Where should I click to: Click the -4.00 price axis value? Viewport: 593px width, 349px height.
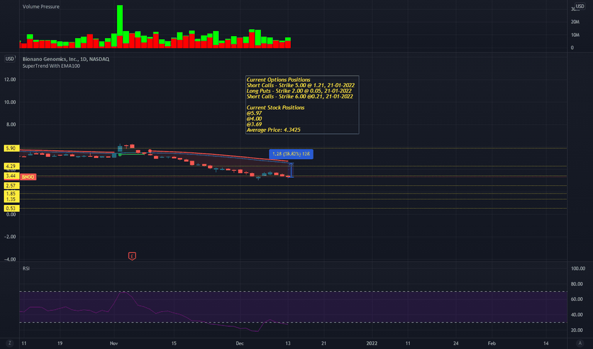pyautogui.click(x=10, y=260)
